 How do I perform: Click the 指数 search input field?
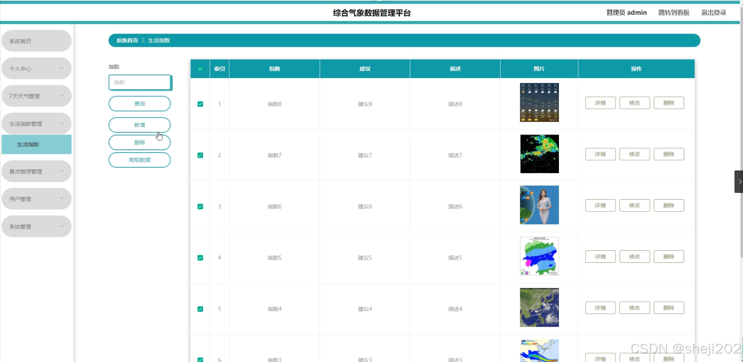pos(140,83)
